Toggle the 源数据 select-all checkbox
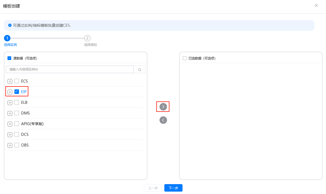The image size is (326, 194). click(x=9, y=58)
